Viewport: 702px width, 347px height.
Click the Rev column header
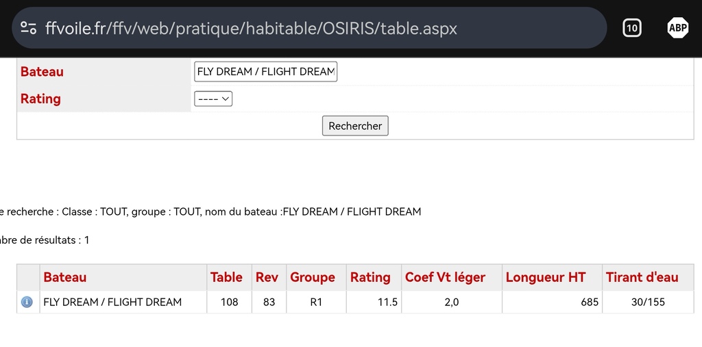click(x=267, y=277)
